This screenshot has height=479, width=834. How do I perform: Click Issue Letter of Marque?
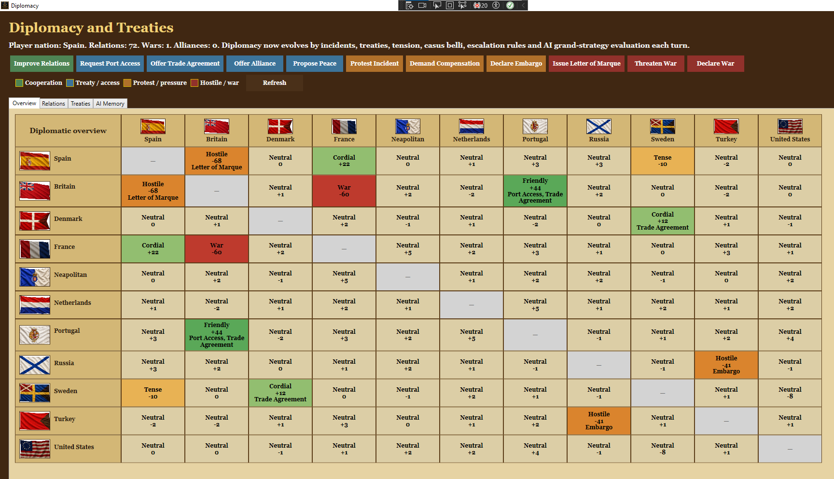click(x=586, y=64)
